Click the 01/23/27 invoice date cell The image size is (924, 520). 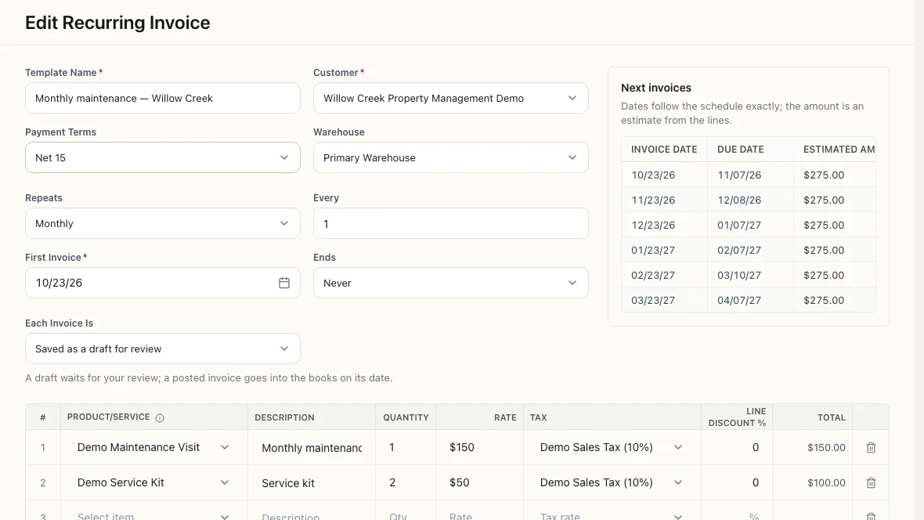click(x=664, y=250)
